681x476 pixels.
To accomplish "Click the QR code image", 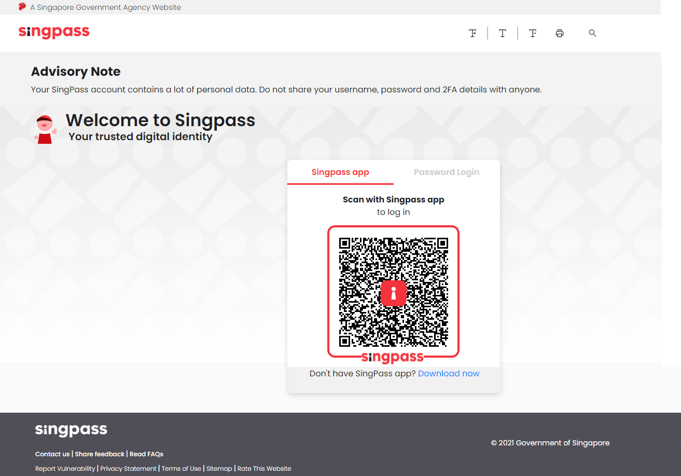I will pyautogui.click(x=393, y=292).
